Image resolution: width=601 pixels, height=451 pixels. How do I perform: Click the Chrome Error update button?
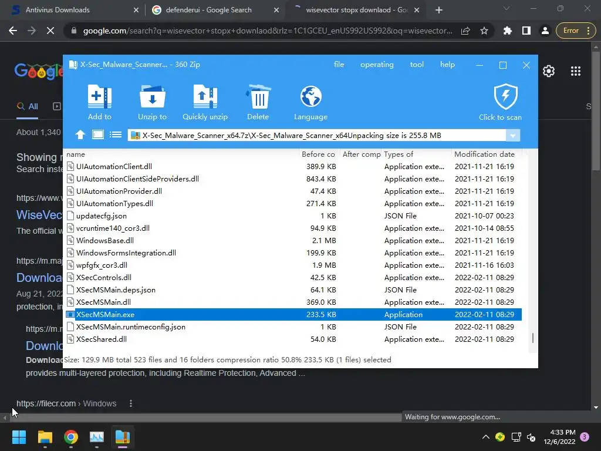point(576,31)
